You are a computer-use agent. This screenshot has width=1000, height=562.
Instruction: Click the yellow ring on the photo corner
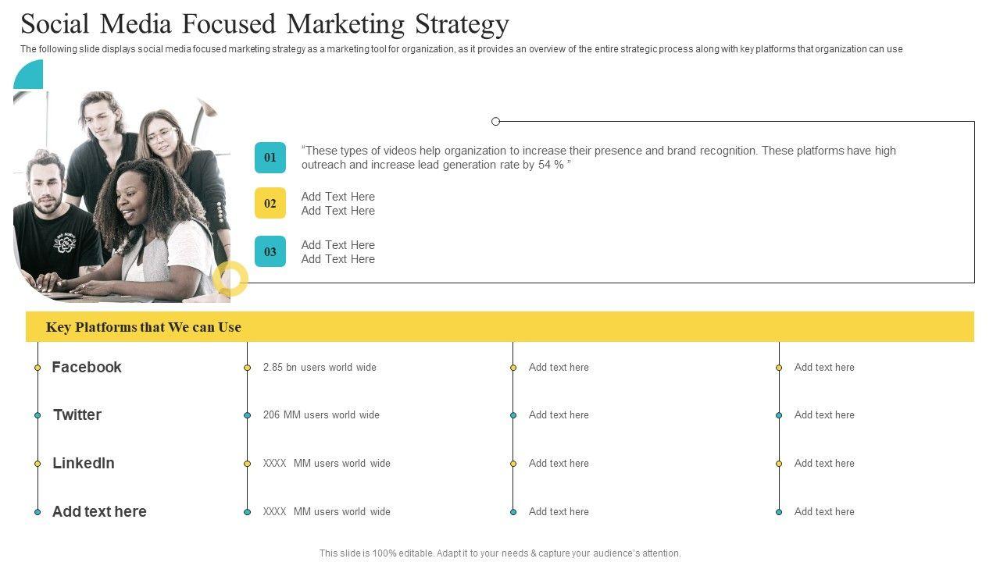tap(230, 279)
